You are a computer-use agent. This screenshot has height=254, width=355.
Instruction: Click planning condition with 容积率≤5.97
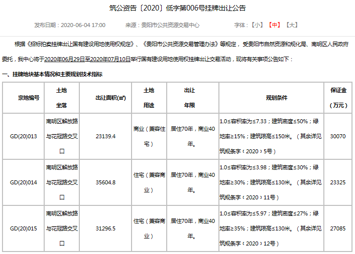coord(271,228)
